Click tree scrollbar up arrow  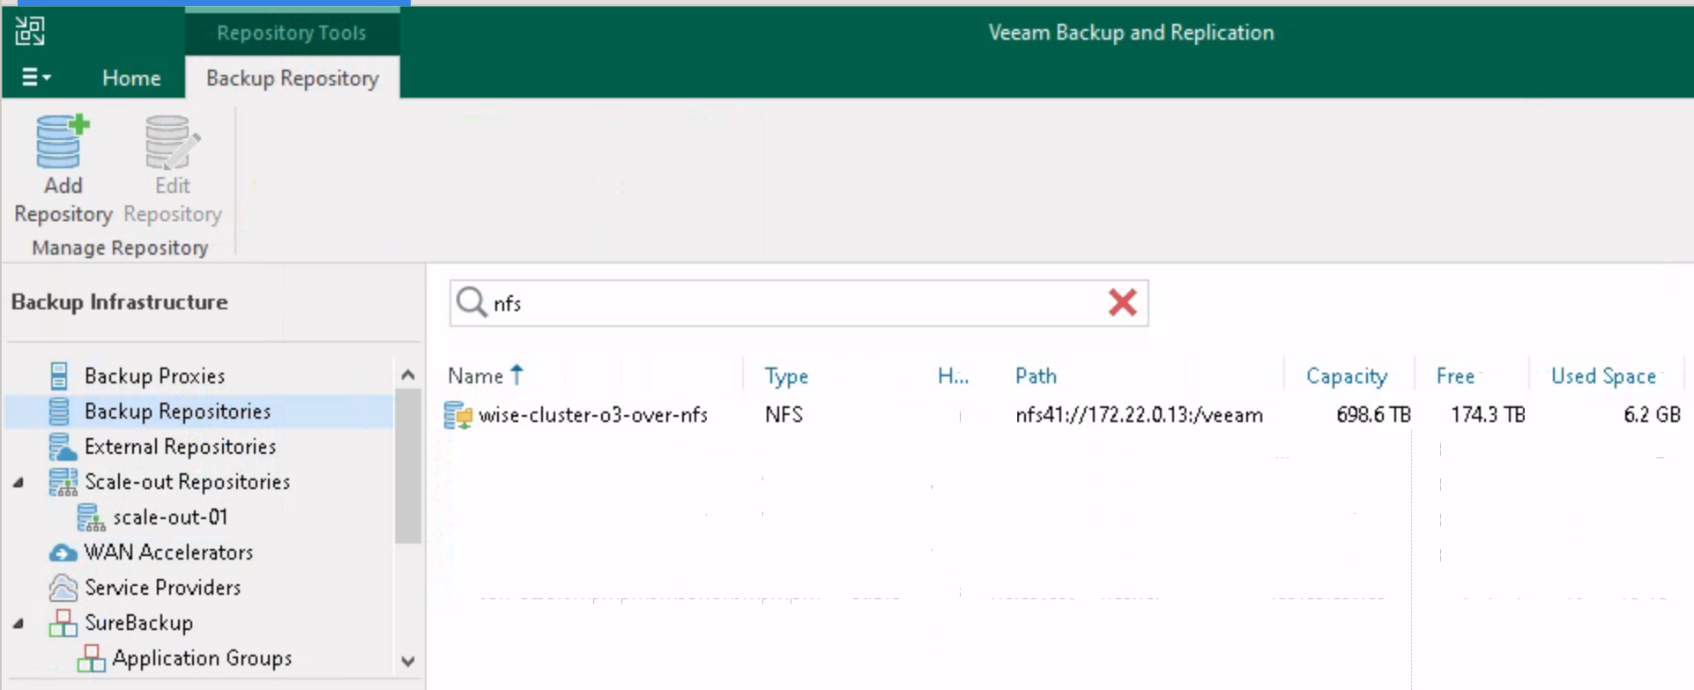pos(407,375)
